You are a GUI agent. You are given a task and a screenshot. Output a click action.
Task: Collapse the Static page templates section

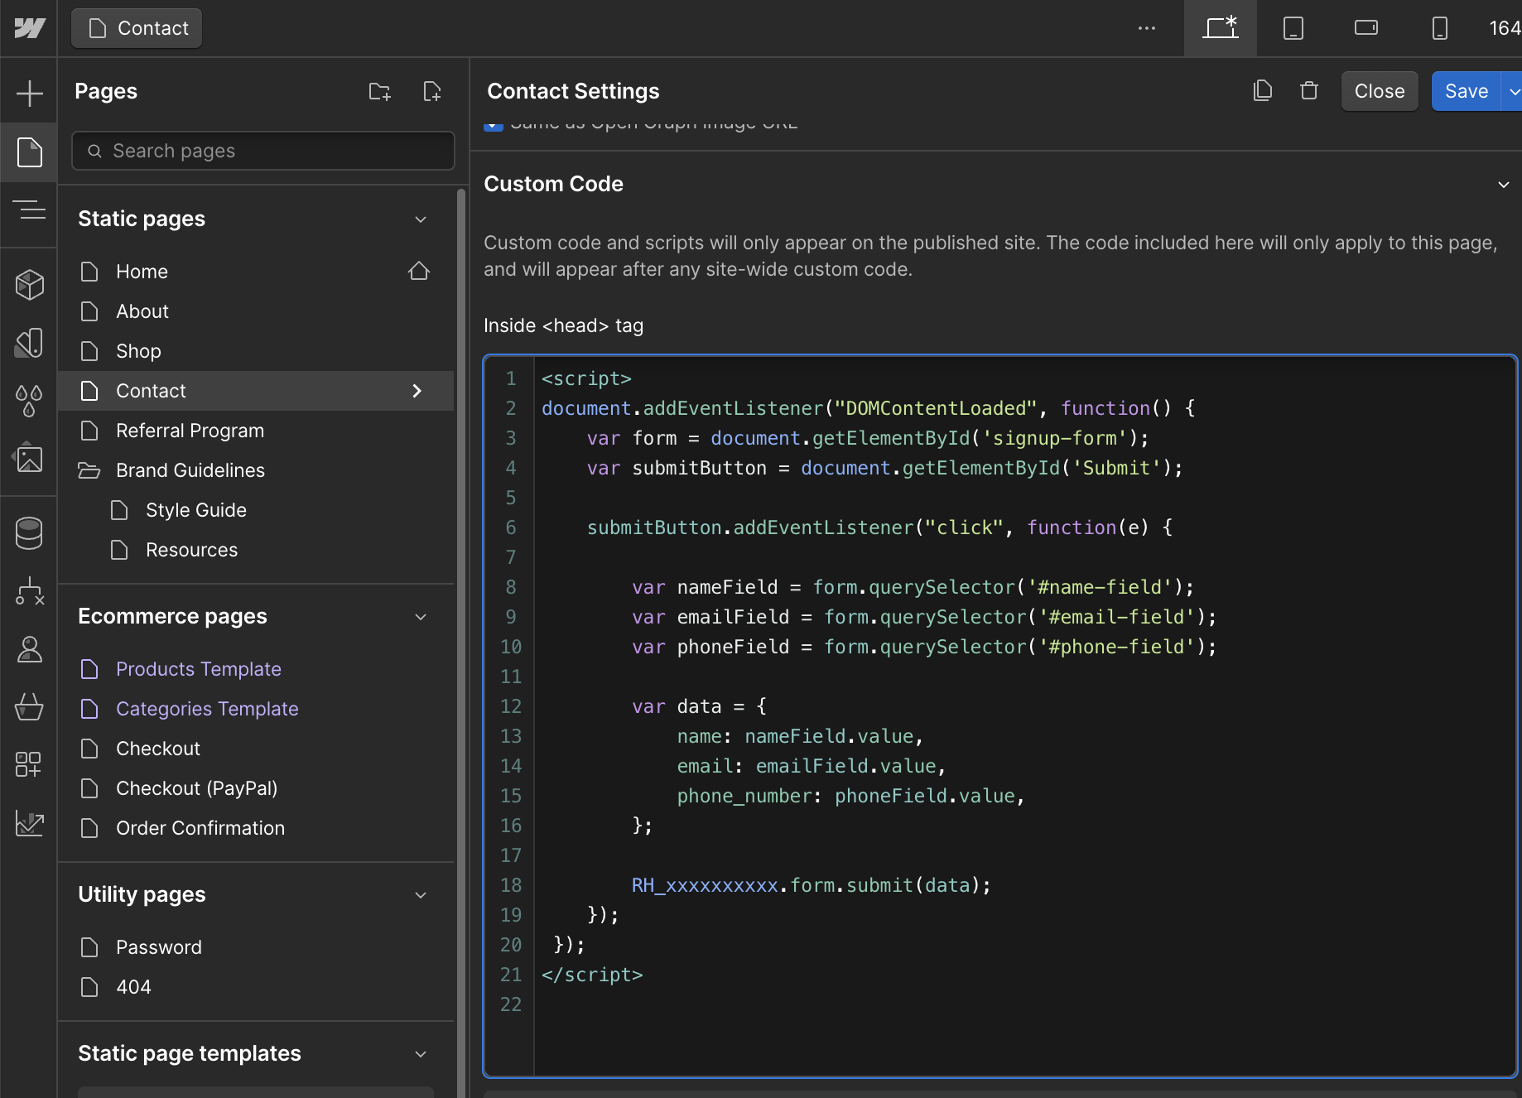pos(421,1054)
